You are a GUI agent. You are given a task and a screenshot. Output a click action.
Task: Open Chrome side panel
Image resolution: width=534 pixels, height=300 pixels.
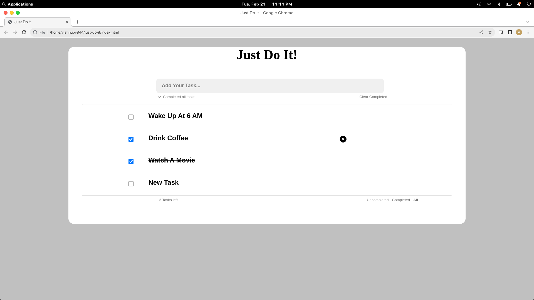tap(510, 32)
